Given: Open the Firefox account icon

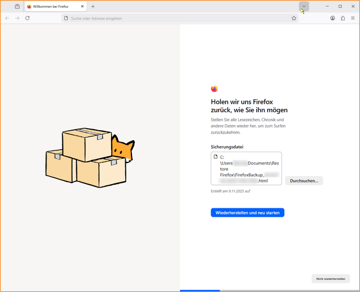Looking at the screenshot, I should pos(332,18).
